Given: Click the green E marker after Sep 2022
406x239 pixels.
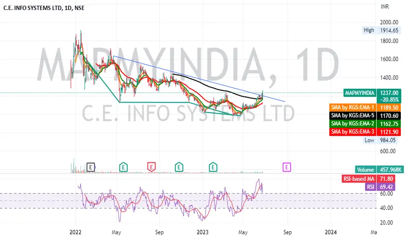Looking at the screenshot, I should [179, 167].
